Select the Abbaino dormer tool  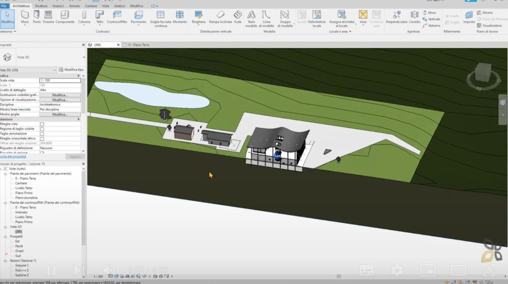coord(431,26)
